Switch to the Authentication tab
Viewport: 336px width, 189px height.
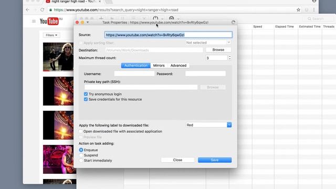pyautogui.click(x=136, y=66)
